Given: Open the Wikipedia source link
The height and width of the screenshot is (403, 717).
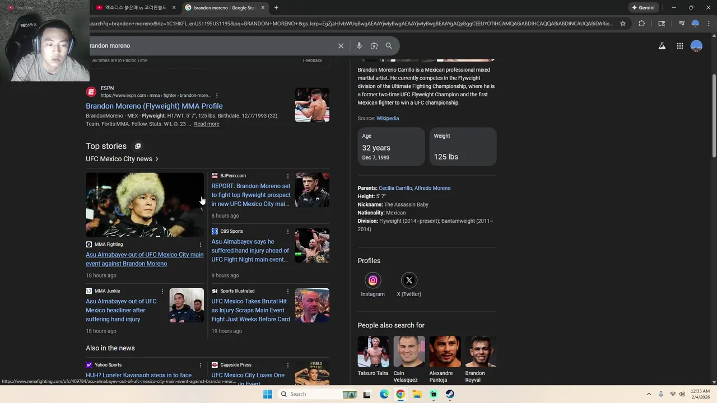Looking at the screenshot, I should 388,119.
